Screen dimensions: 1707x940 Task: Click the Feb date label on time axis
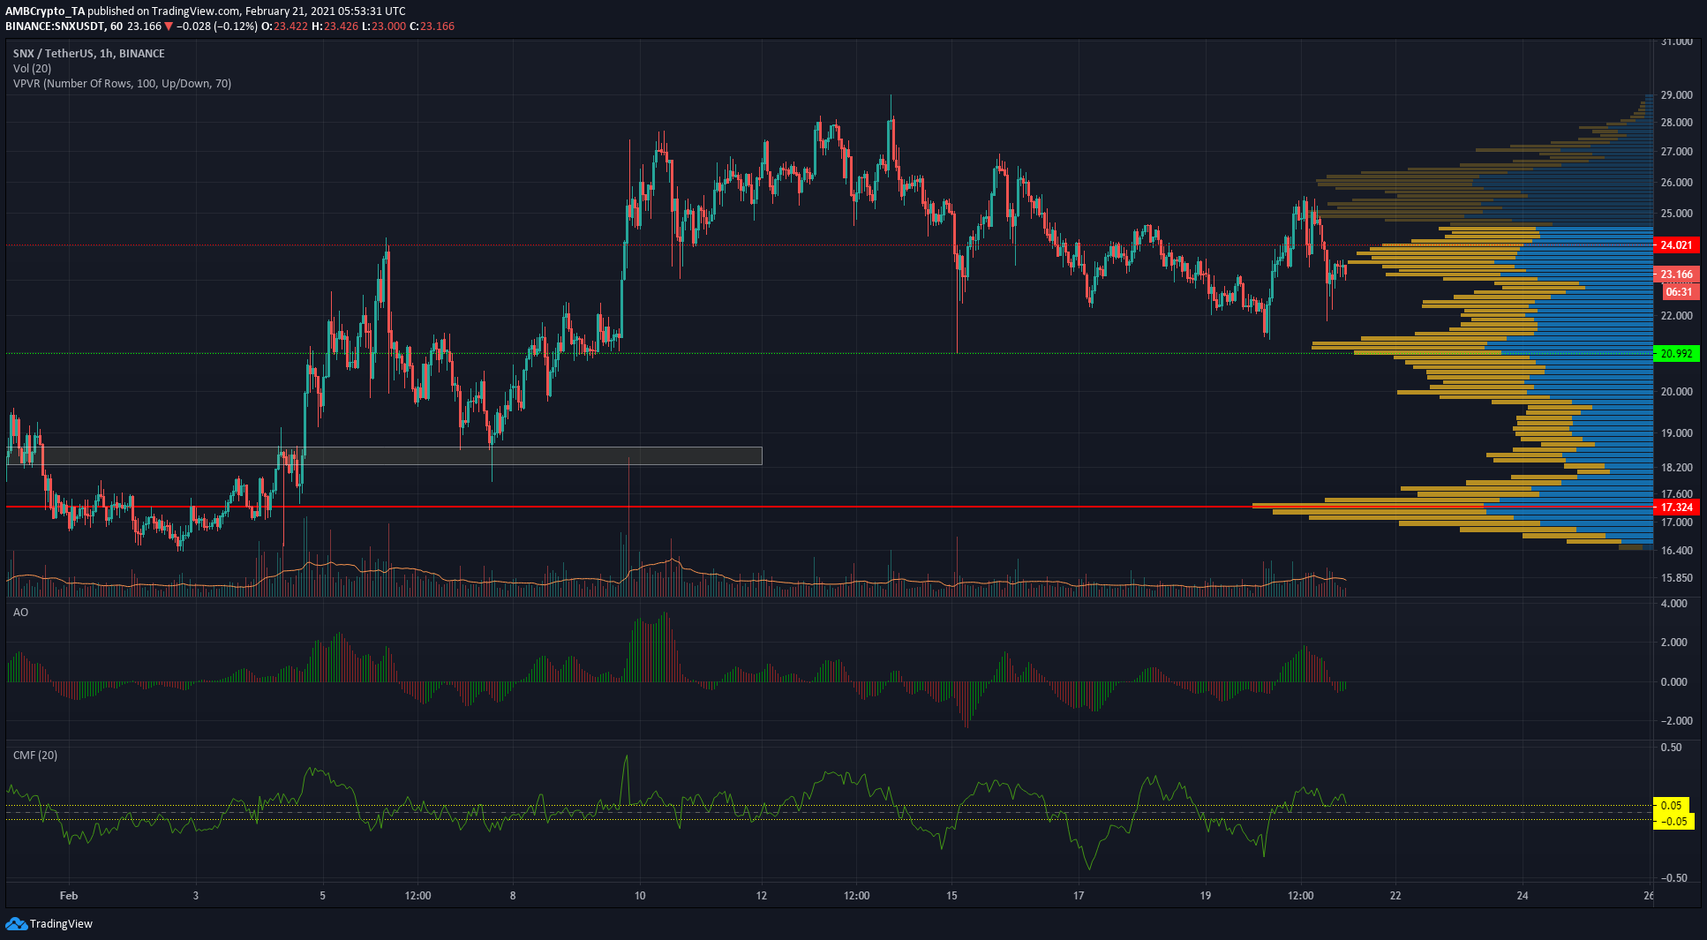[69, 895]
